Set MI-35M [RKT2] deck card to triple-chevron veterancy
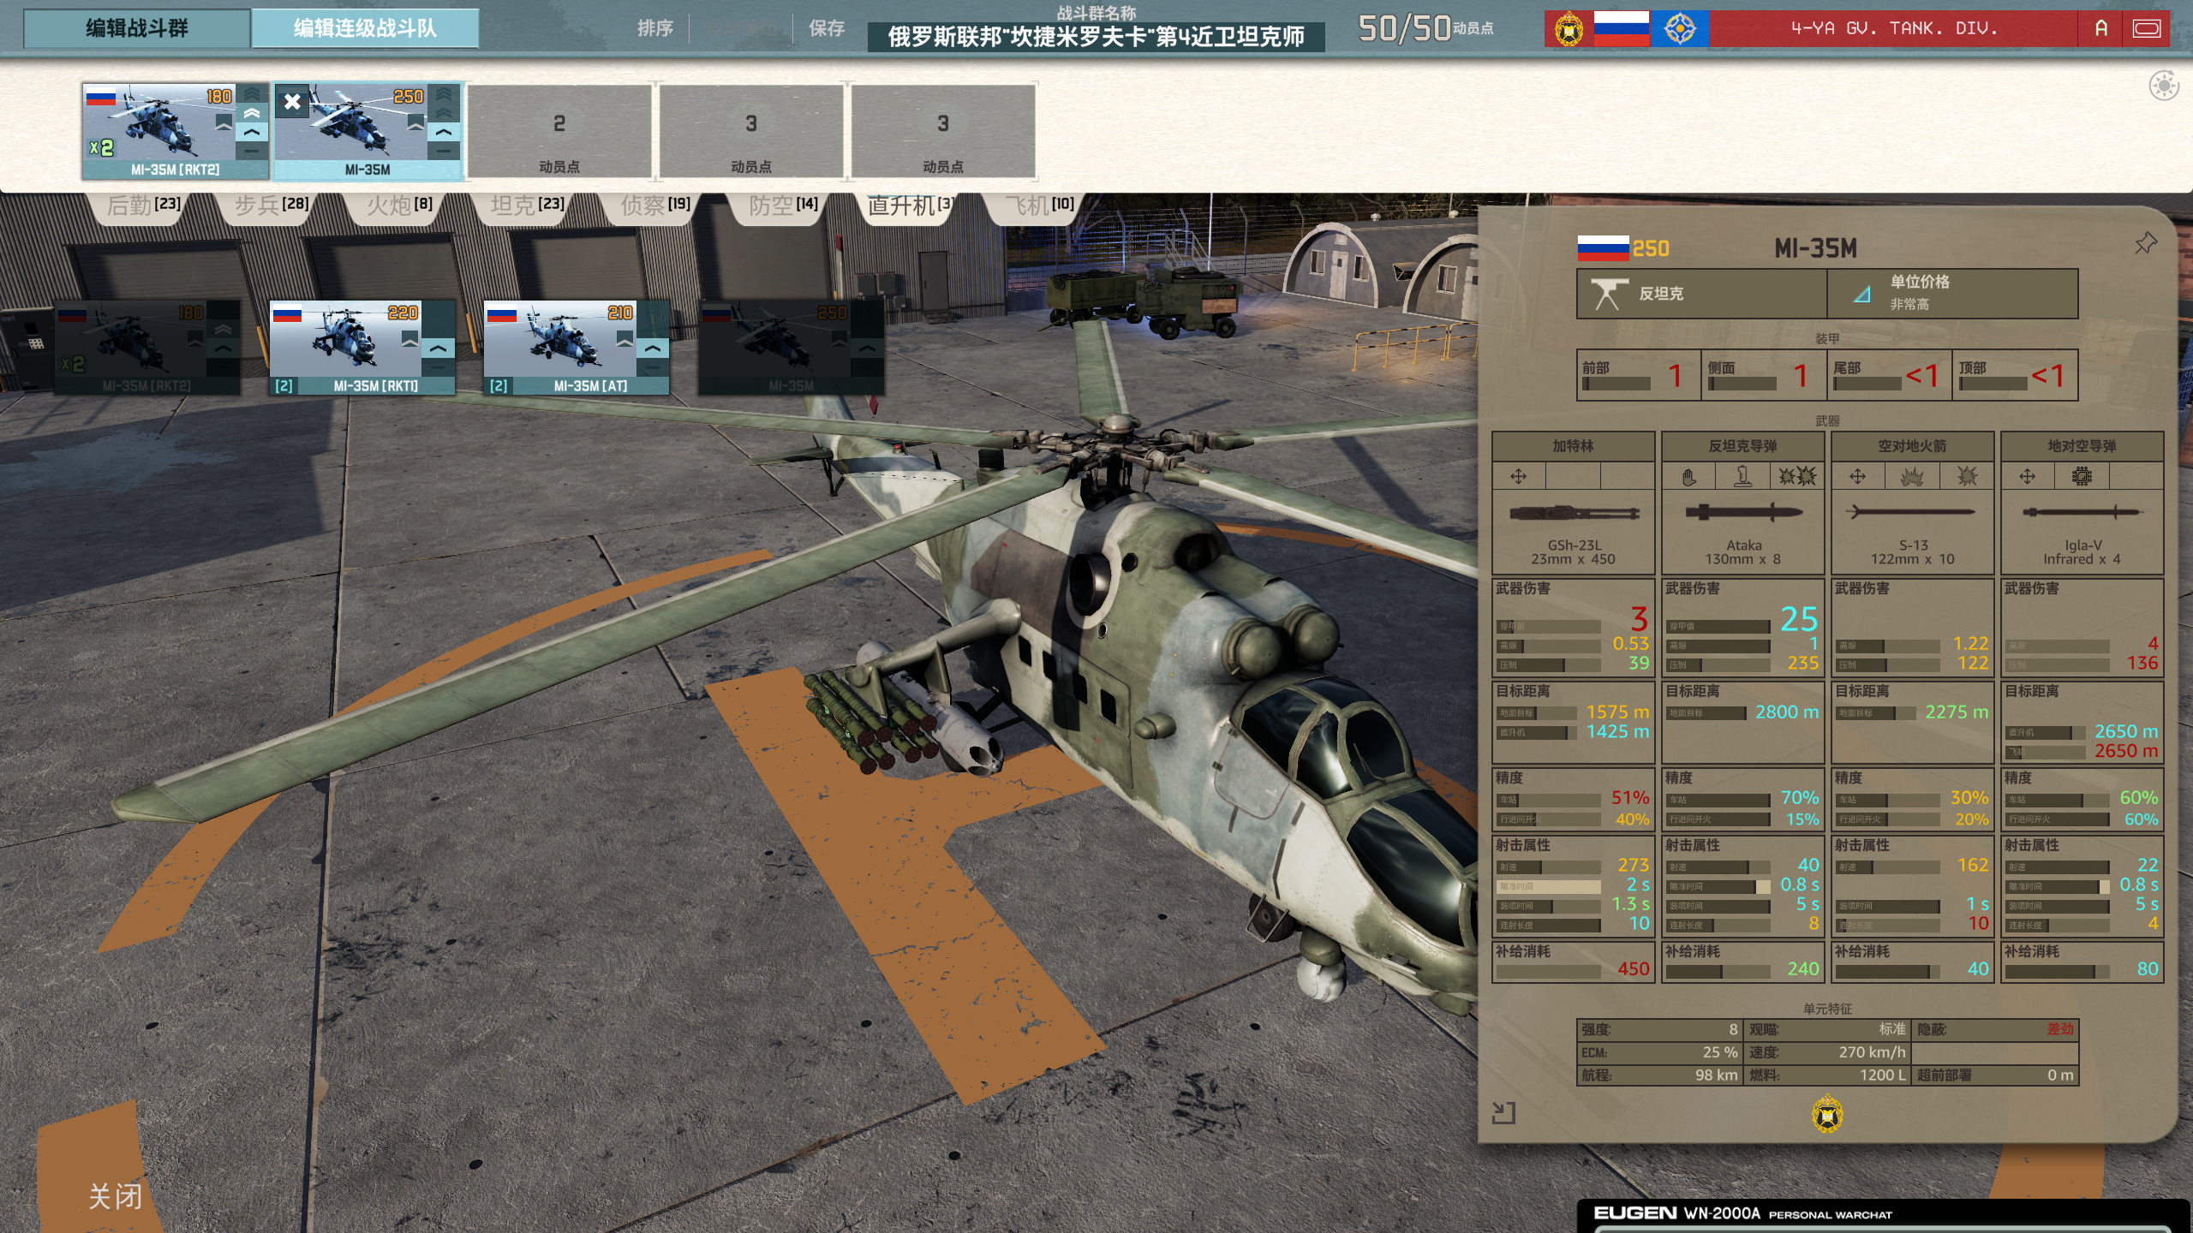2193x1233 pixels. tap(252, 95)
